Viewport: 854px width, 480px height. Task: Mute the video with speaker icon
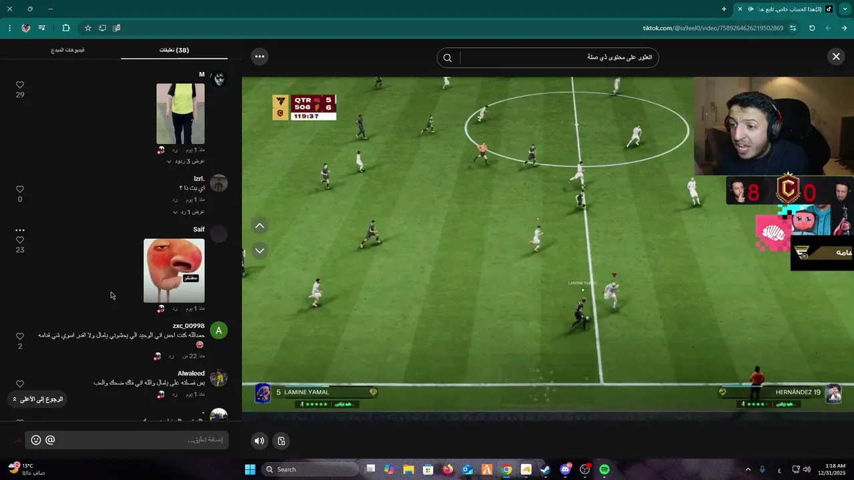tap(260, 441)
